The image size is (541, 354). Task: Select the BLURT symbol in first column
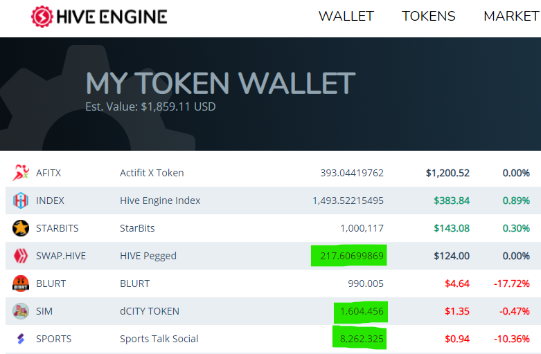coord(51,283)
